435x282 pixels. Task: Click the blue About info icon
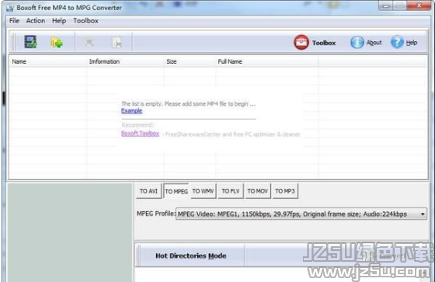pyautogui.click(x=357, y=43)
